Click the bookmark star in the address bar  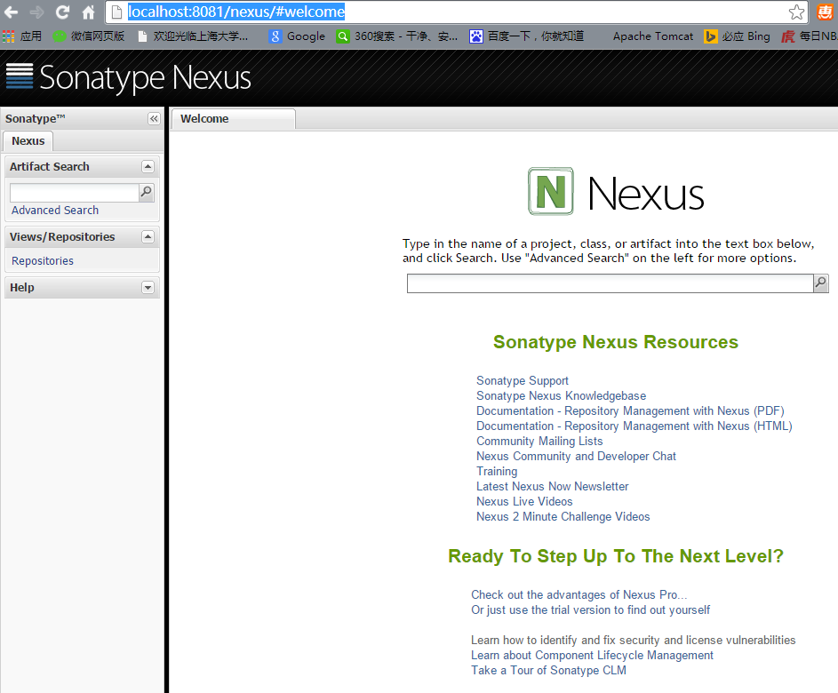(797, 12)
